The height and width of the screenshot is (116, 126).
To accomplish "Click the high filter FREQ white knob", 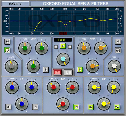I will (114, 66).
